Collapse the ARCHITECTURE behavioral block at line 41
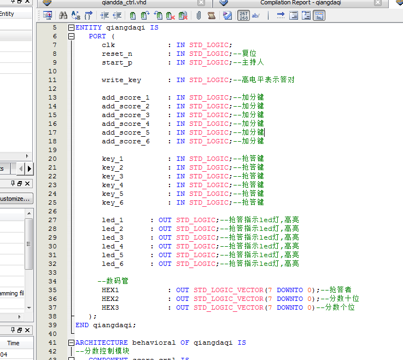This screenshot has height=360, width=403. [71, 342]
